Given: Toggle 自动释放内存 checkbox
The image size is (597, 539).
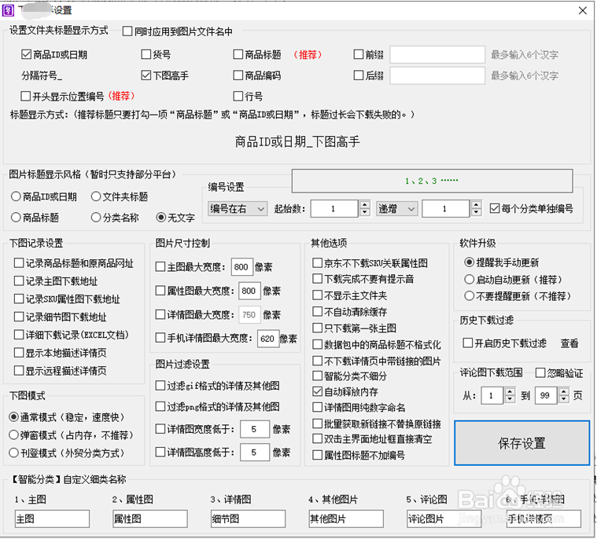Looking at the screenshot, I should (x=317, y=391).
